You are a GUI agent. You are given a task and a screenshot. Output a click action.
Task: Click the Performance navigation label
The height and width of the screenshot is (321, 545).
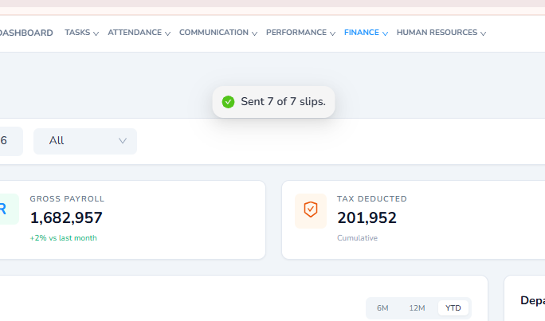click(x=296, y=33)
